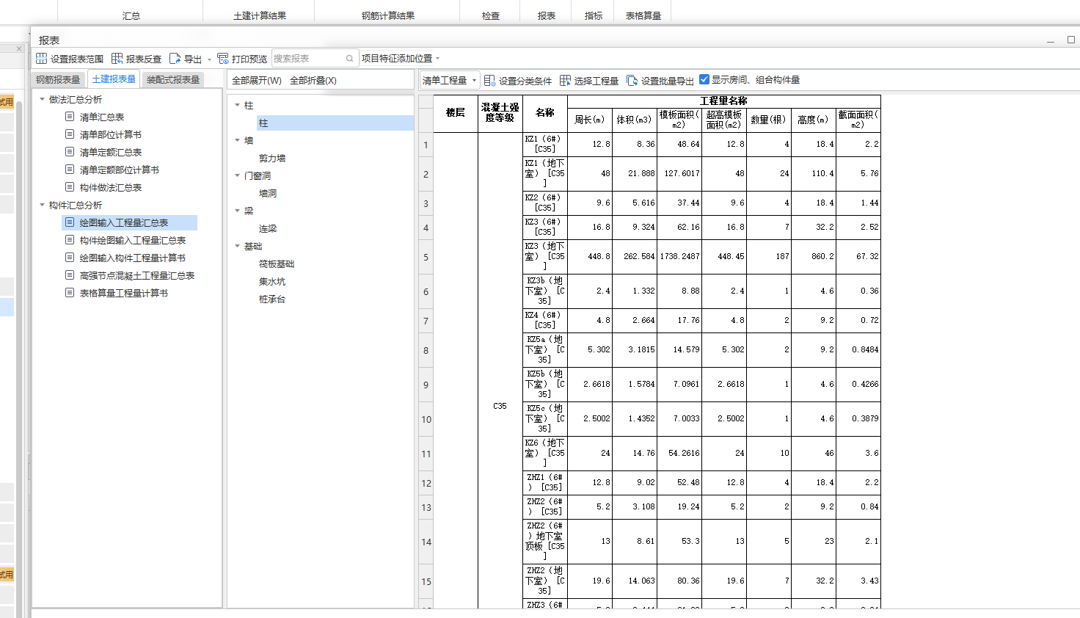Screen dimensions: 1080x618
Task: Click 全部展开(W) button
Action: coord(257,80)
